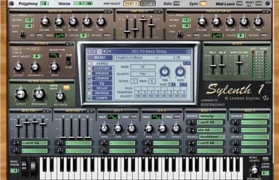Open Misc 1 Velocity source dropdown
Viewport: 279px width, 180px height.
click(x=212, y=116)
